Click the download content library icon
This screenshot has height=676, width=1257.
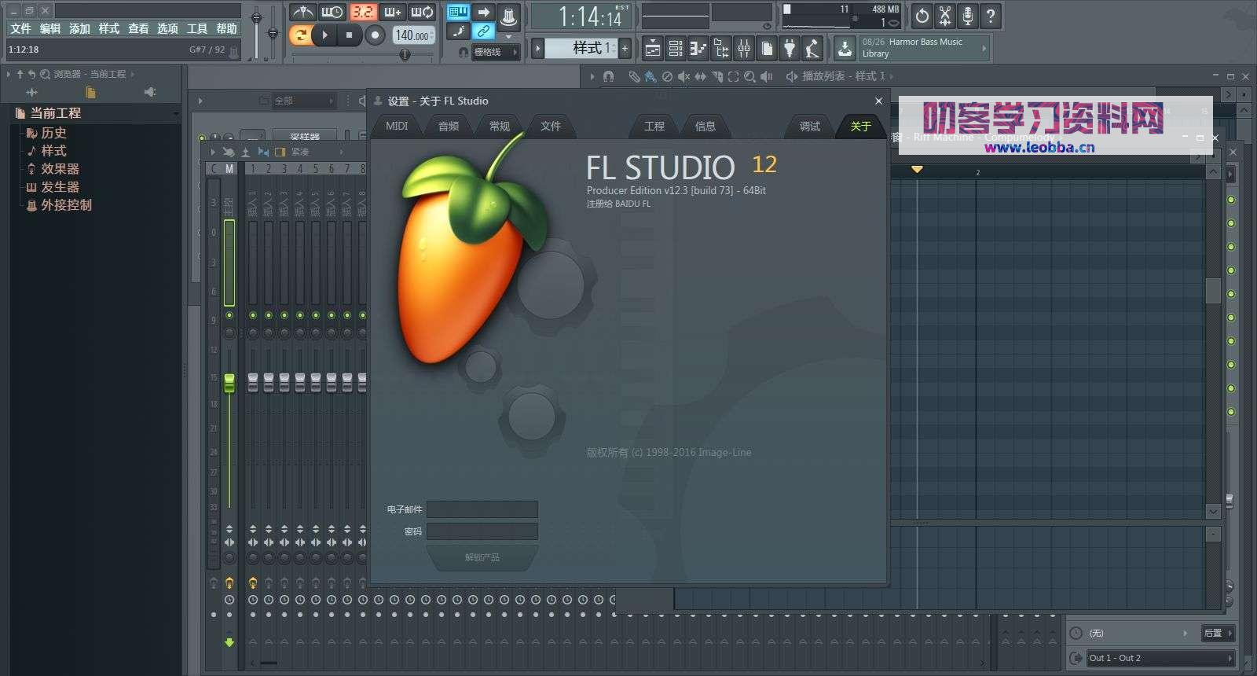pos(845,49)
